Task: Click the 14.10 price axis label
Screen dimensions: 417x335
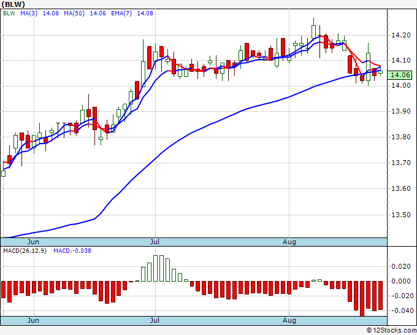Action: click(401, 60)
